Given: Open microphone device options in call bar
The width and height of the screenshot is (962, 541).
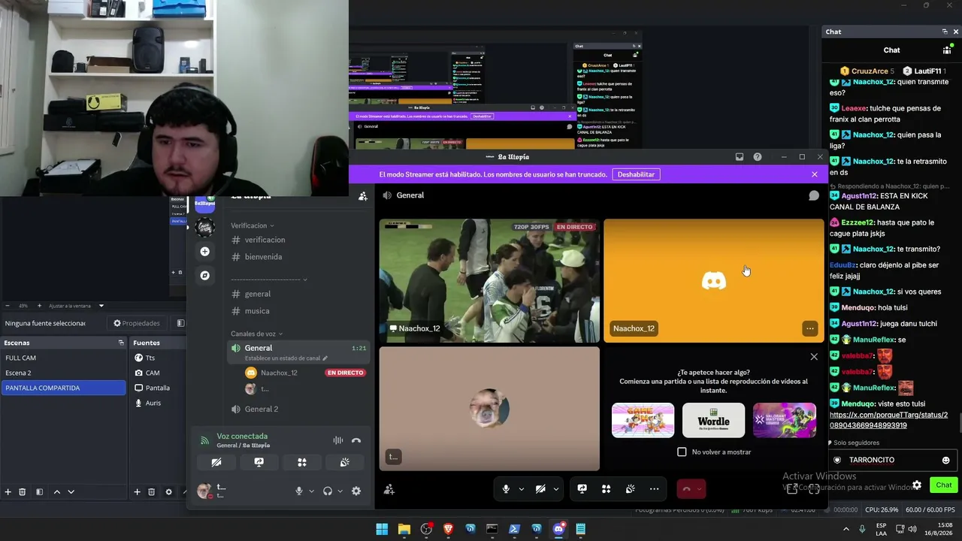Looking at the screenshot, I should (x=521, y=489).
